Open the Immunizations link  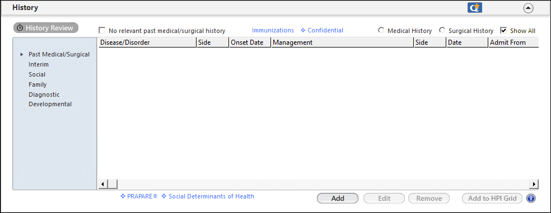(273, 30)
